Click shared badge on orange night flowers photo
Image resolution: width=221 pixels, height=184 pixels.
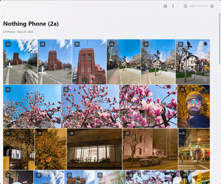click(x=40, y=133)
